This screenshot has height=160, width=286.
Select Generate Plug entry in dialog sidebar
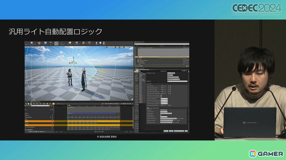pyautogui.click(x=142, y=81)
